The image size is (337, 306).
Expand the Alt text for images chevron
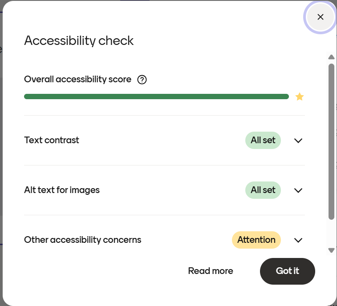(x=298, y=190)
